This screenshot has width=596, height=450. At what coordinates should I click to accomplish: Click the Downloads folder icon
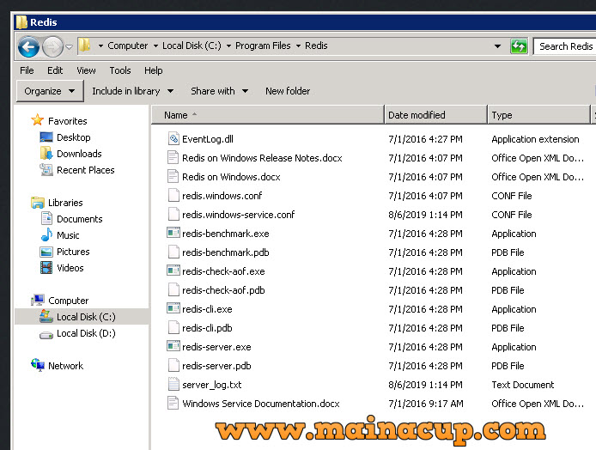pyautogui.click(x=46, y=153)
